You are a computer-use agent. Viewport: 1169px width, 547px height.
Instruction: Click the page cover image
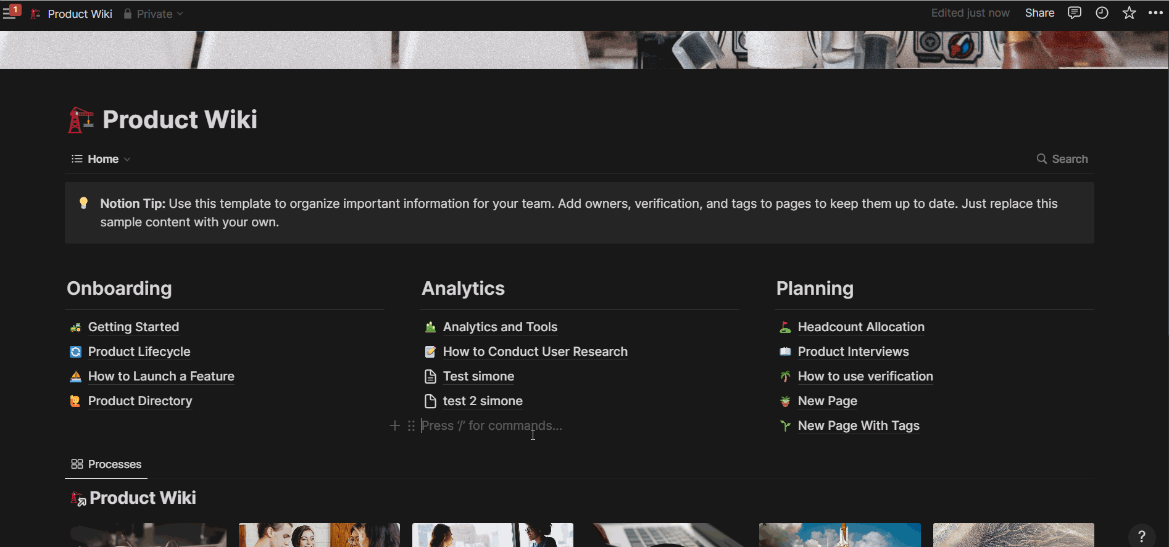(x=584, y=50)
